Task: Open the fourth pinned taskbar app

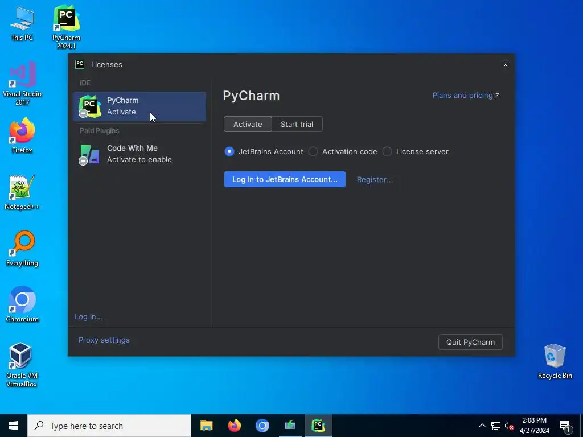Action: (290, 426)
